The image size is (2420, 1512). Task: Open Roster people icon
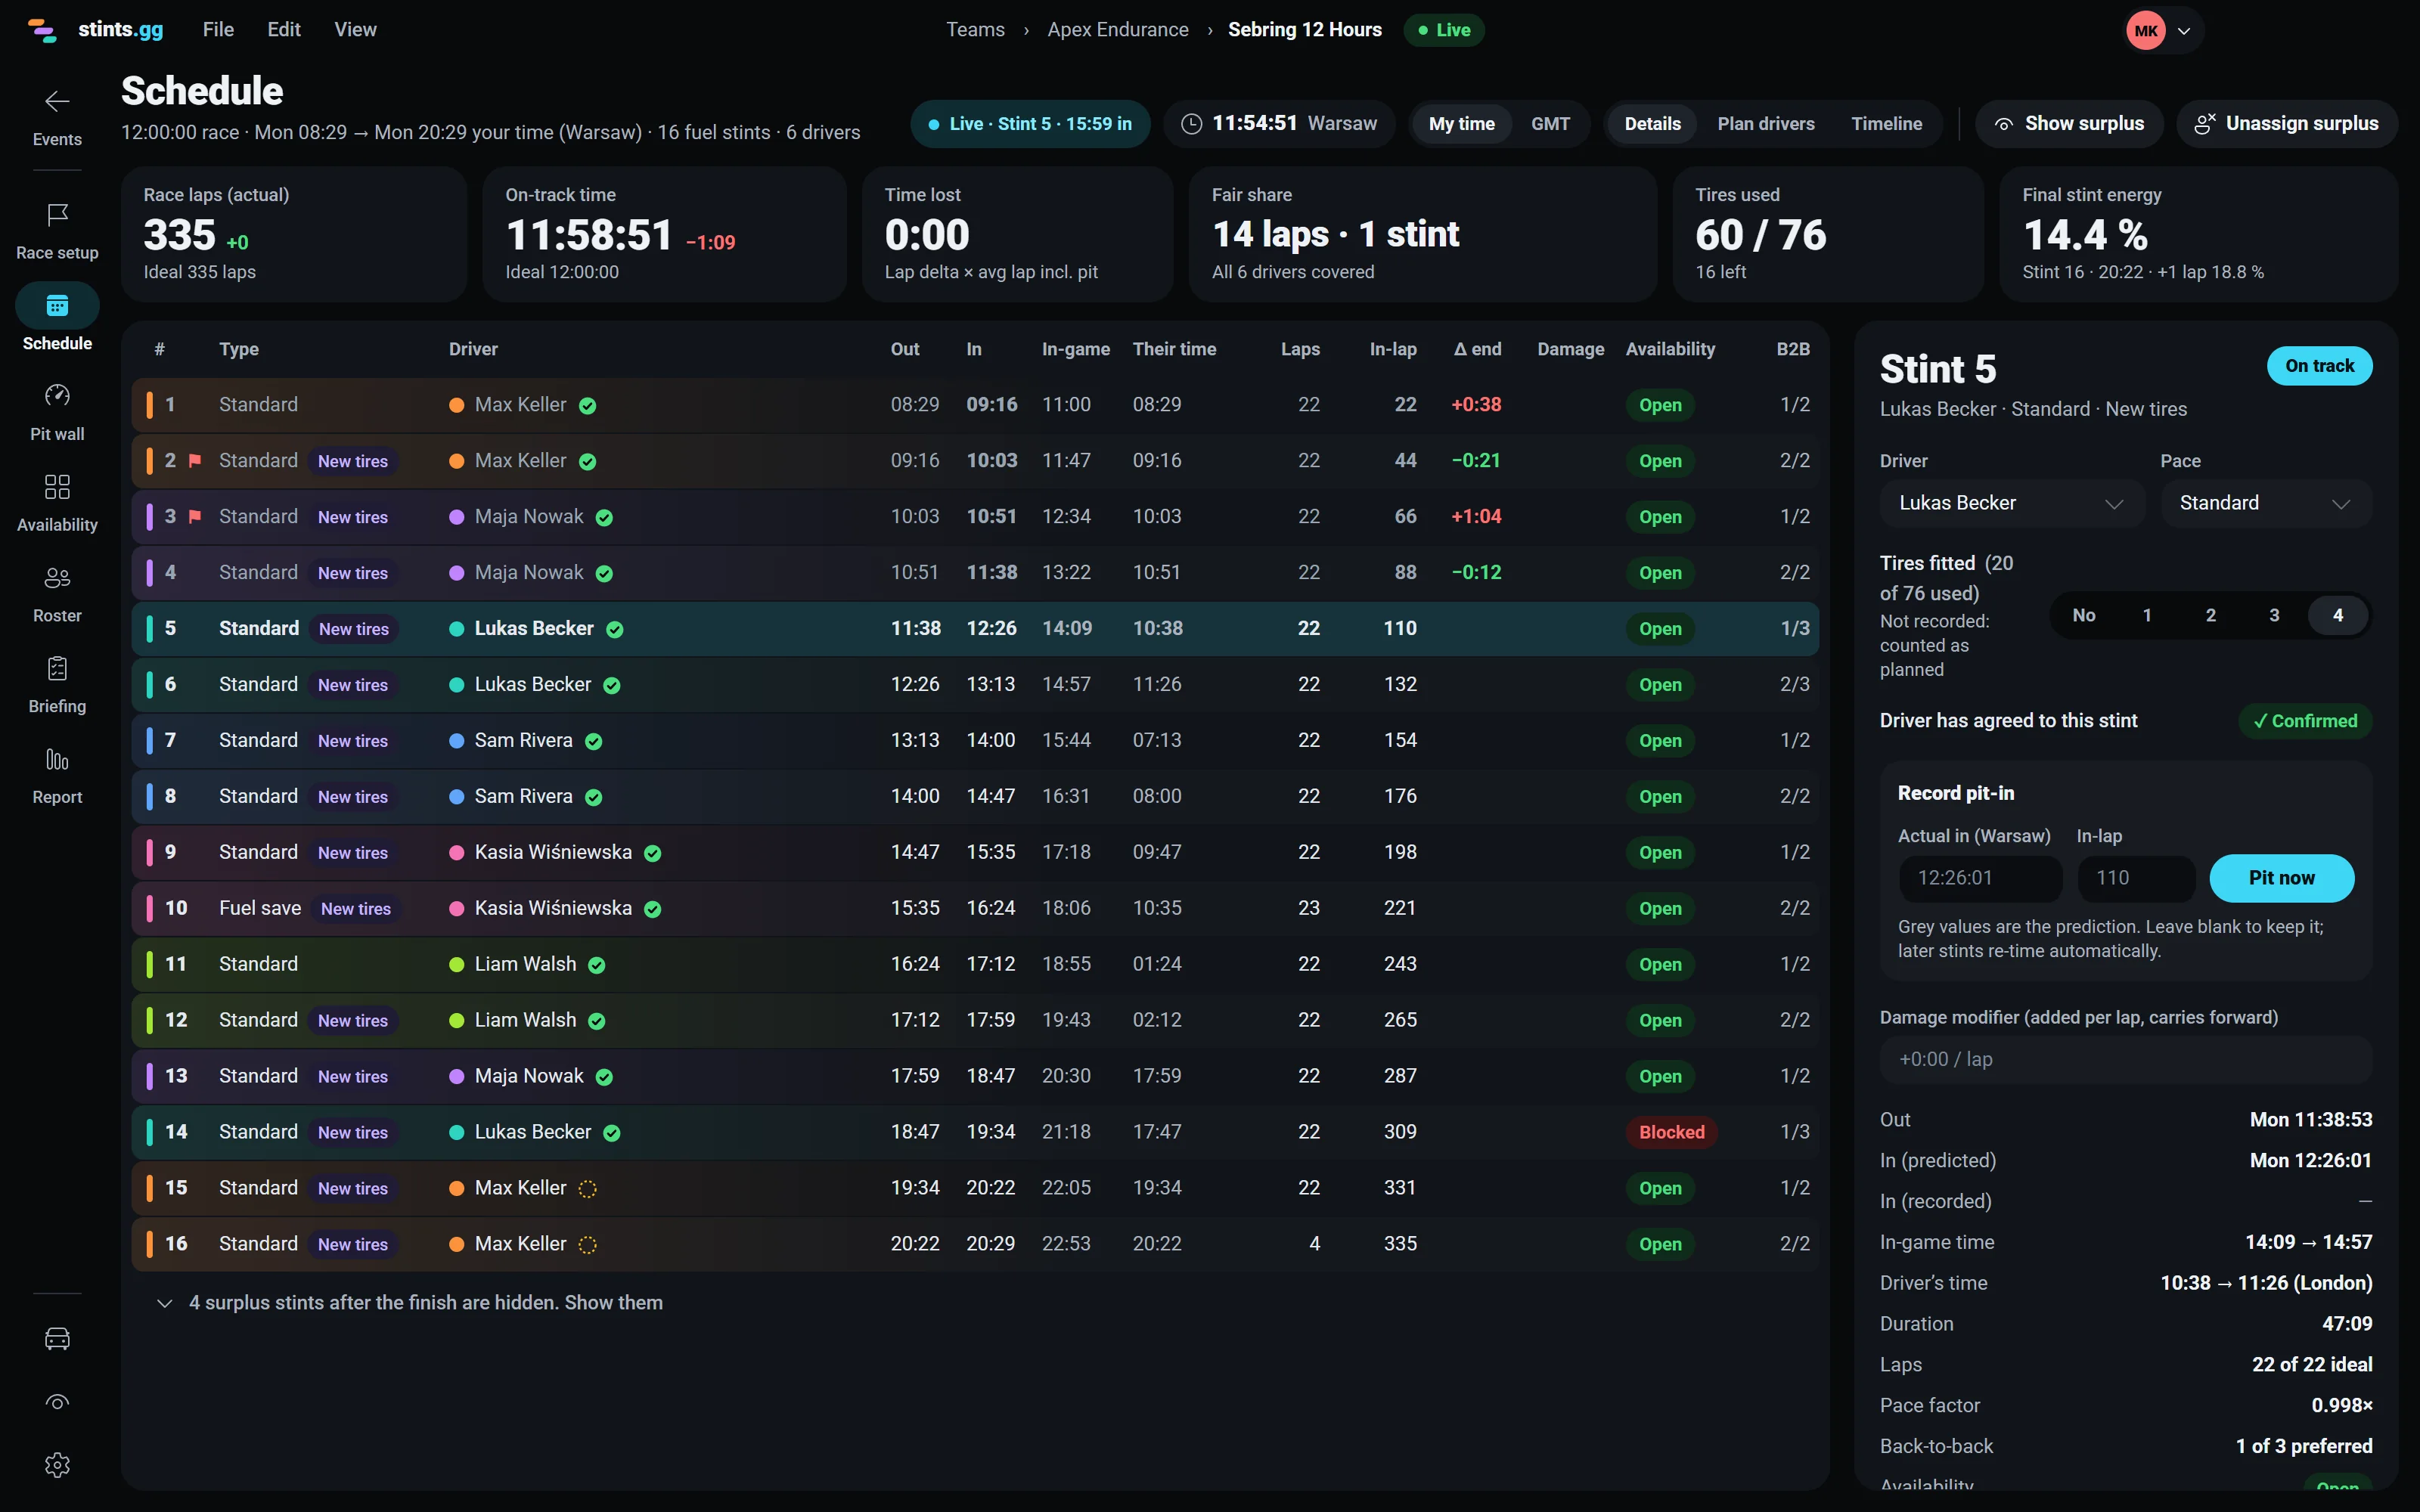pos(57,577)
